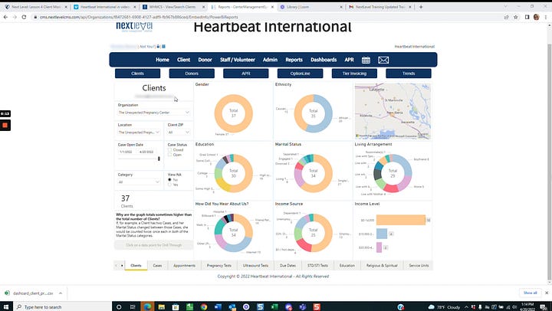Open the Windows Start menu
552x311 pixels.
point(6,306)
